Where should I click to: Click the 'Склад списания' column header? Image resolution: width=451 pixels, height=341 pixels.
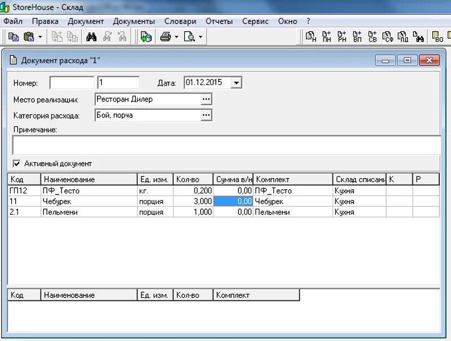(360, 179)
